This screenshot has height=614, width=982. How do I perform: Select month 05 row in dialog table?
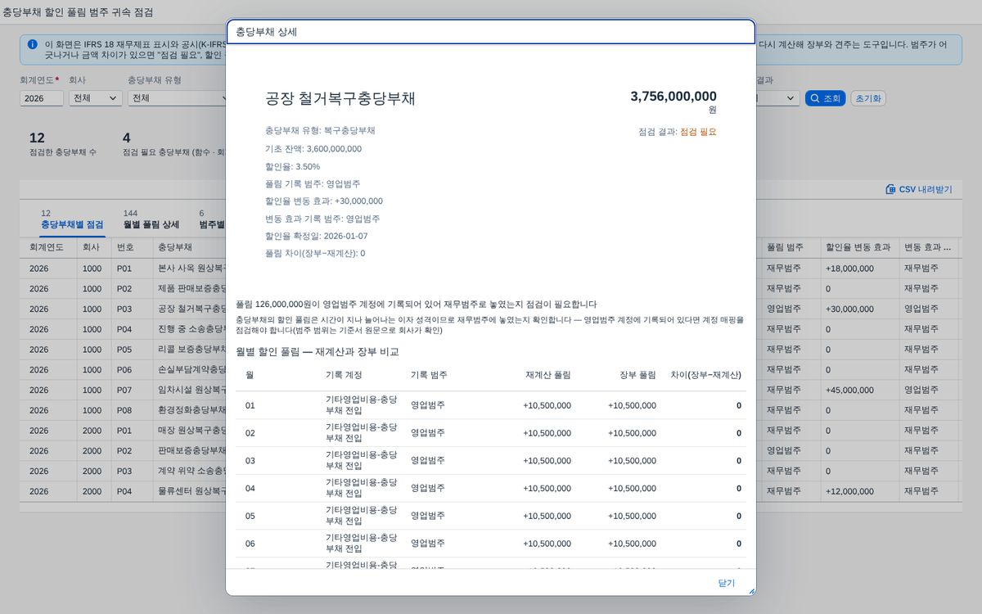pos(490,516)
